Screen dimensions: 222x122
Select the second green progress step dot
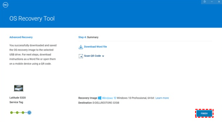coord(17,113)
